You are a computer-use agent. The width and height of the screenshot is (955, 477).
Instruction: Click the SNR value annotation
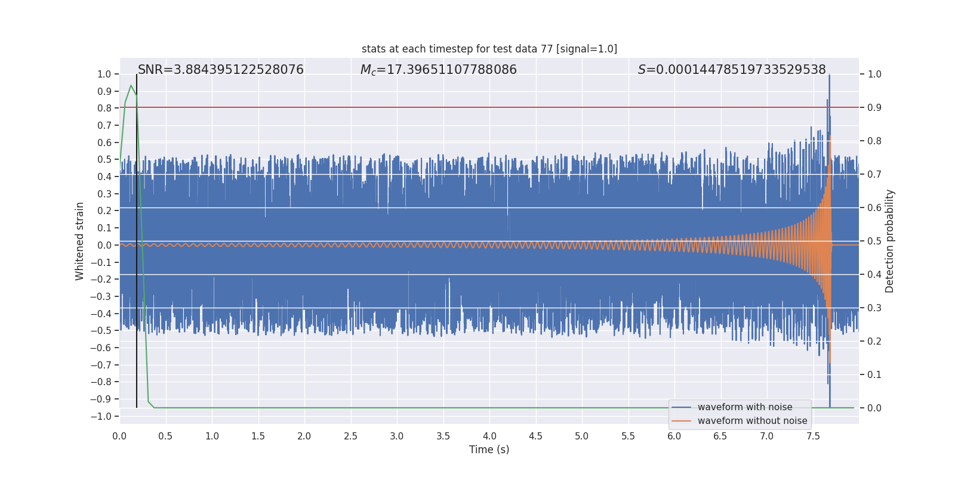tap(221, 70)
